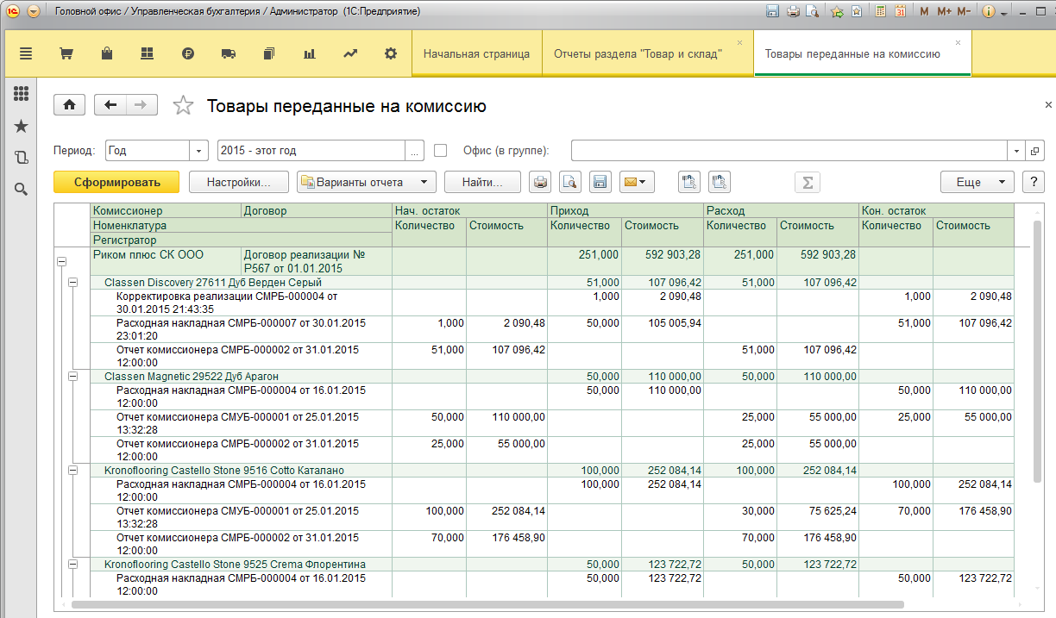The height and width of the screenshot is (618, 1056).
Task: Click the report horizontal scrollbar
Action: (487, 605)
